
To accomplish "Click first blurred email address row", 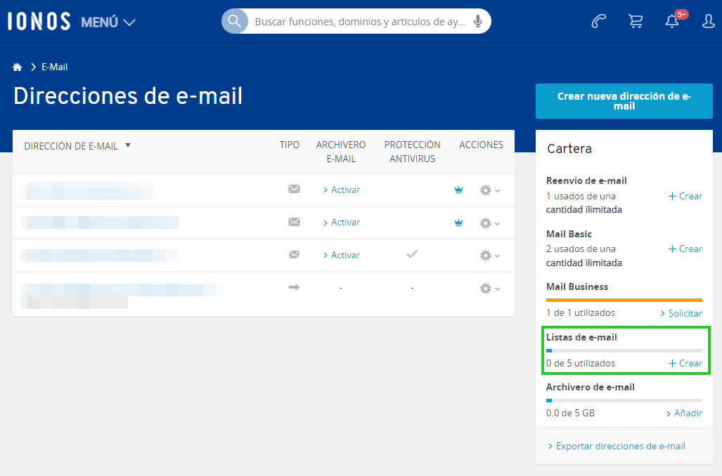I will [x=86, y=191].
